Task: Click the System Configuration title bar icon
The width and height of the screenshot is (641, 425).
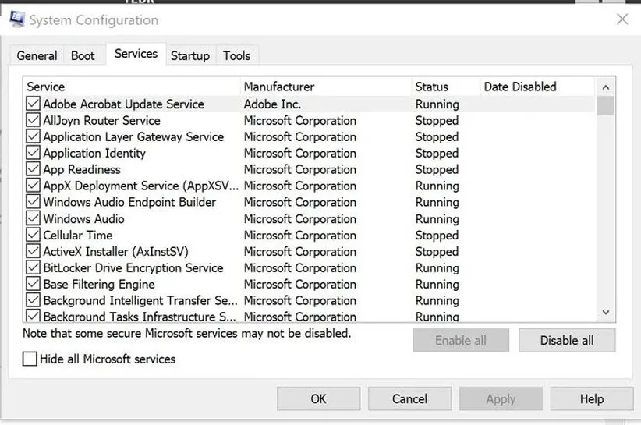Action: 17,20
